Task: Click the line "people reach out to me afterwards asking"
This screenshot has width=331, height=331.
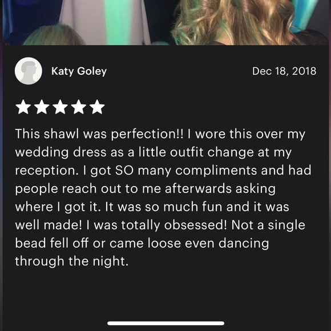Action: pos(145,189)
